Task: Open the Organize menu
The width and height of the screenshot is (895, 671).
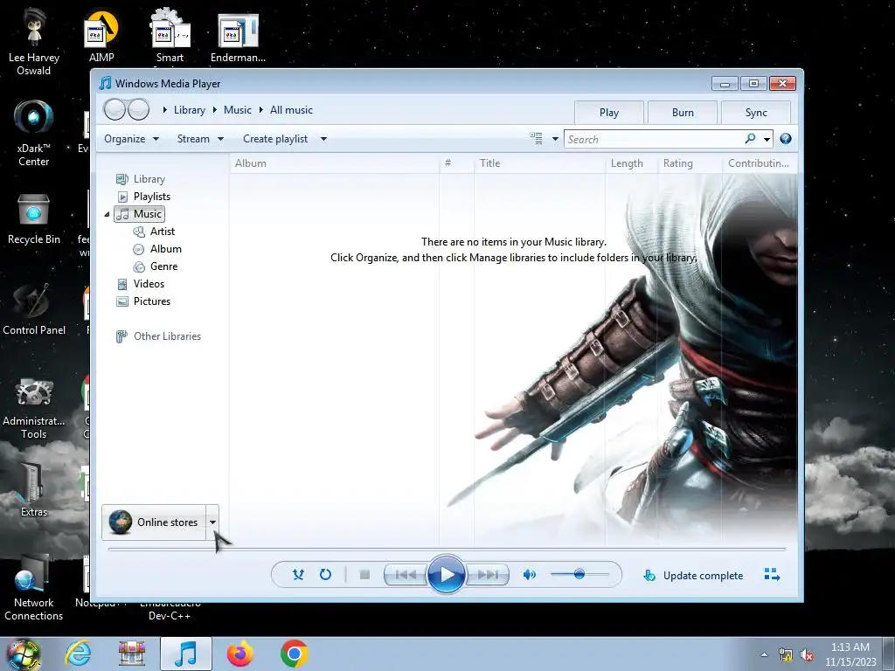Action: click(131, 139)
